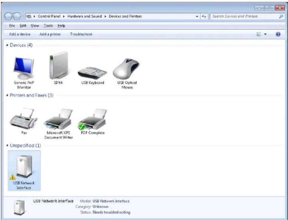Screen dimensions: 288x220
Task: Minimize the Devices and Printers window
Action: pos(259,8)
